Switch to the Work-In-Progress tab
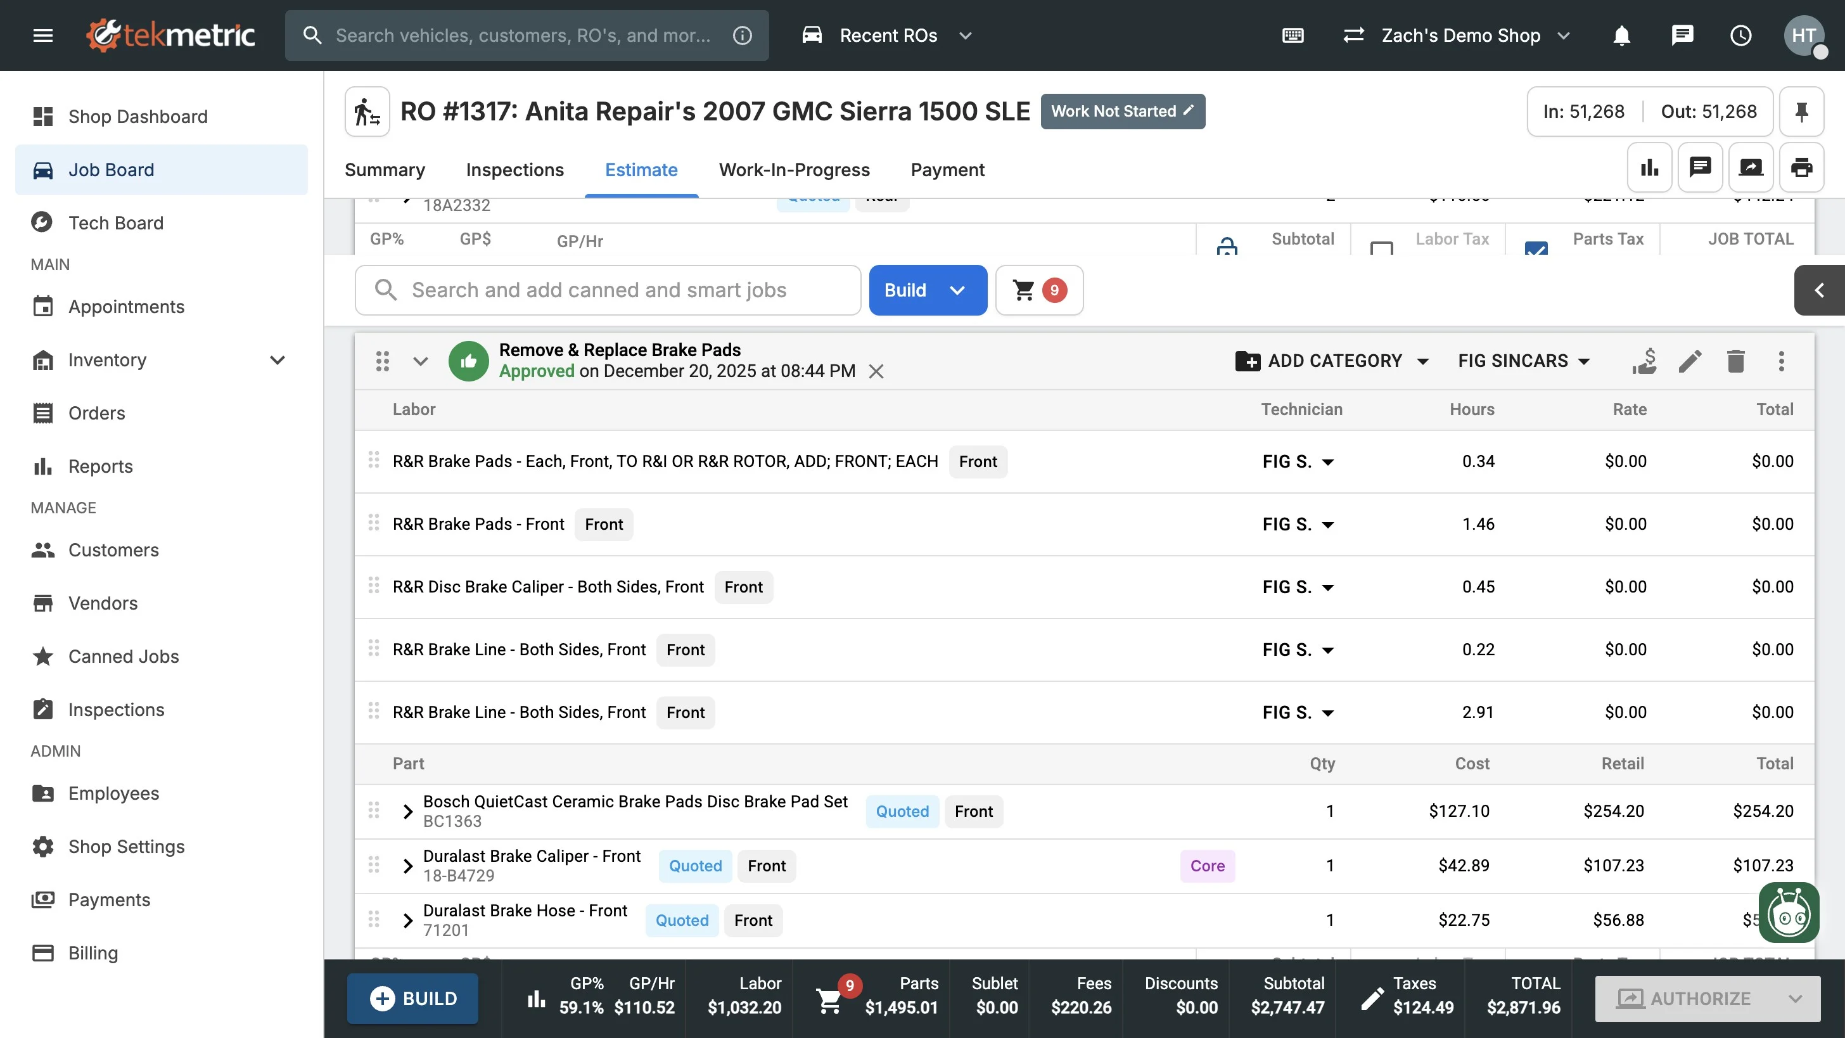 794,170
